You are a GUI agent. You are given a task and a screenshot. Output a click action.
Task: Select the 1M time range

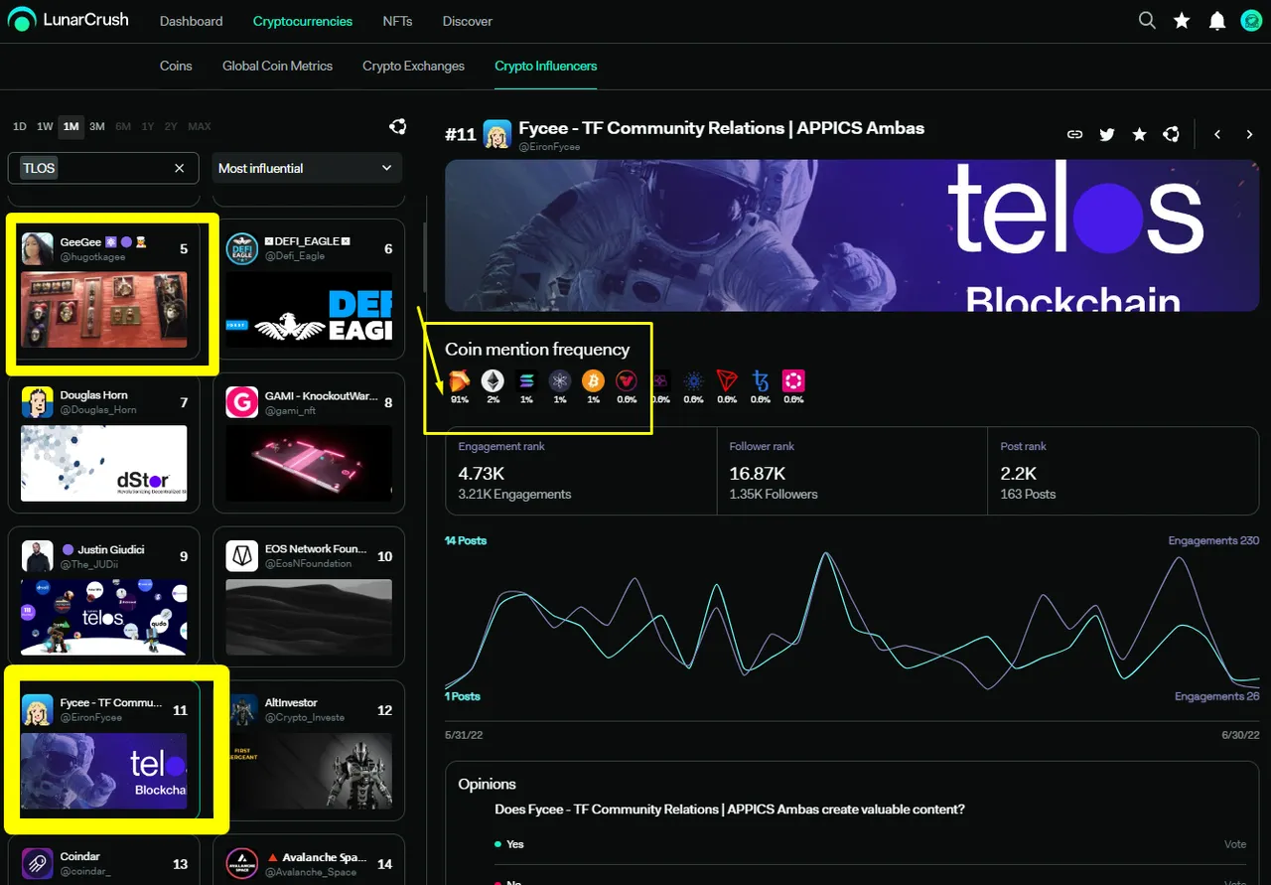tap(71, 126)
